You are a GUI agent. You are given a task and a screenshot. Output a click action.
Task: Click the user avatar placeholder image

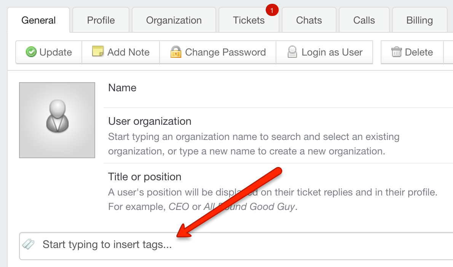57,120
